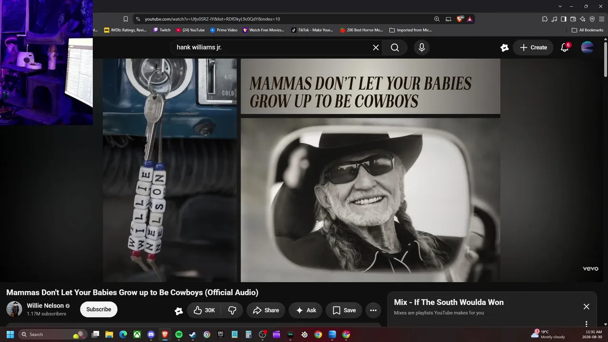
Task: Open Spotify from the taskbar
Action: click(x=179, y=334)
